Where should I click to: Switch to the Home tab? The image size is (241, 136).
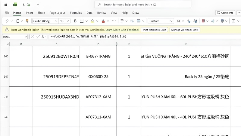point(17,13)
